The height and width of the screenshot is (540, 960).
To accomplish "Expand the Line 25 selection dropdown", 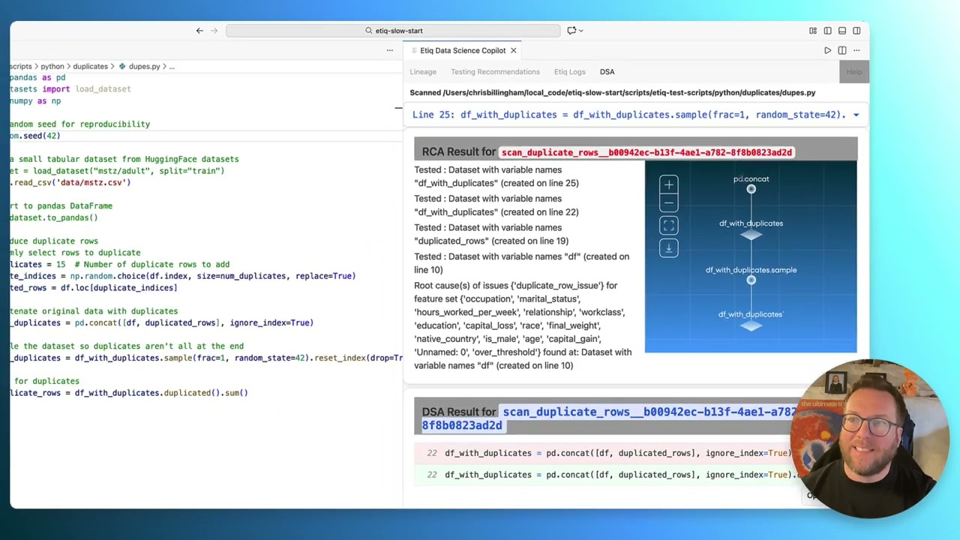I will point(856,115).
